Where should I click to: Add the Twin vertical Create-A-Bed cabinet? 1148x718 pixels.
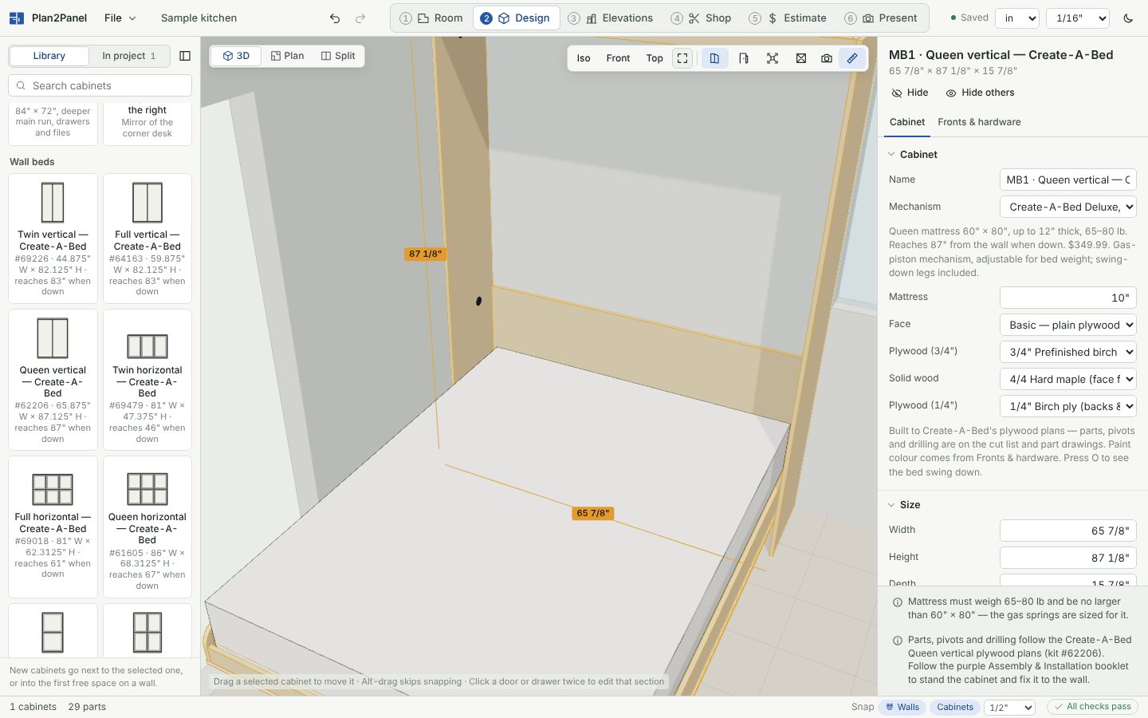click(53, 239)
